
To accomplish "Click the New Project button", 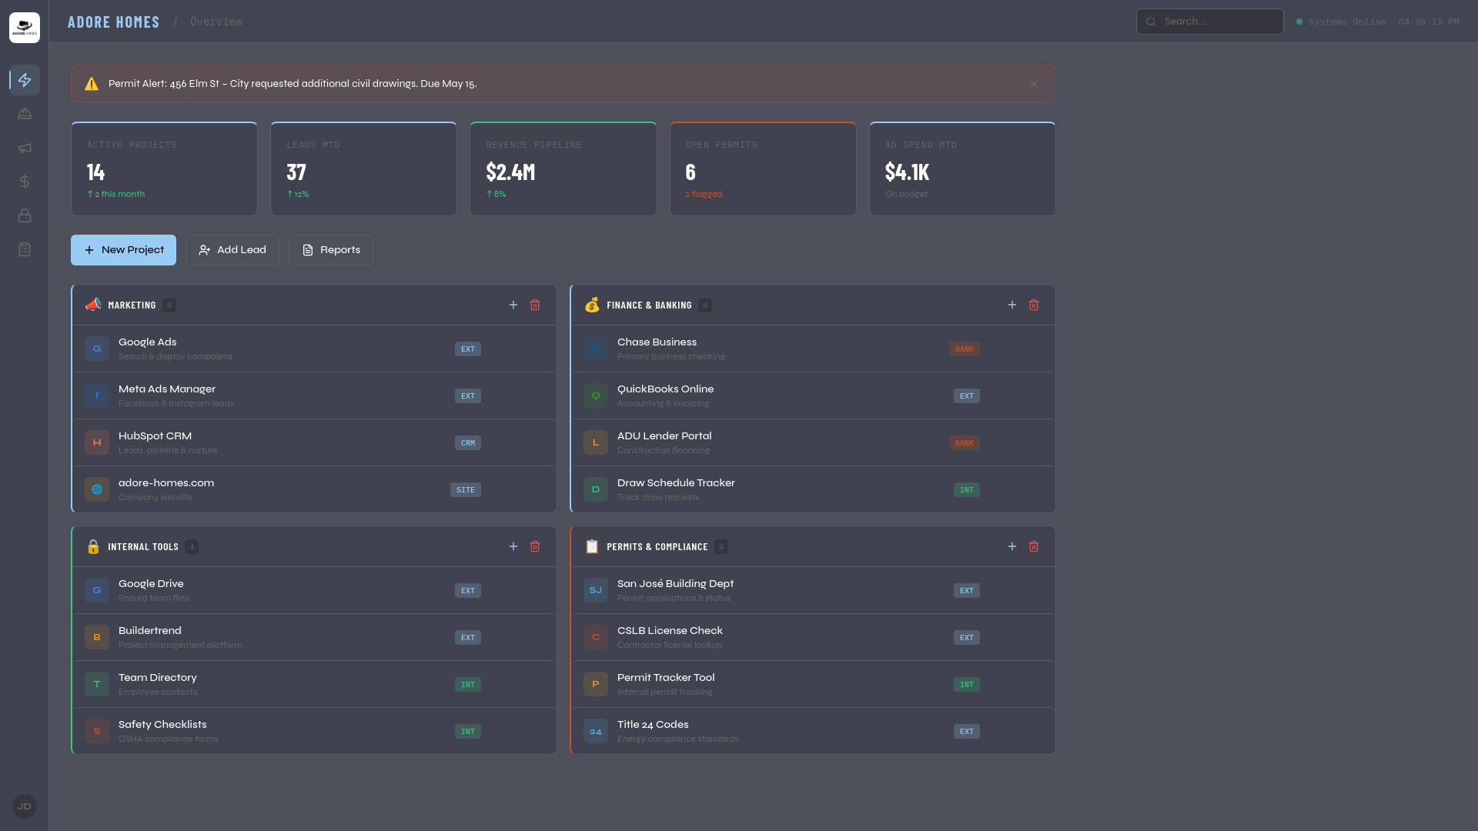I will (123, 250).
